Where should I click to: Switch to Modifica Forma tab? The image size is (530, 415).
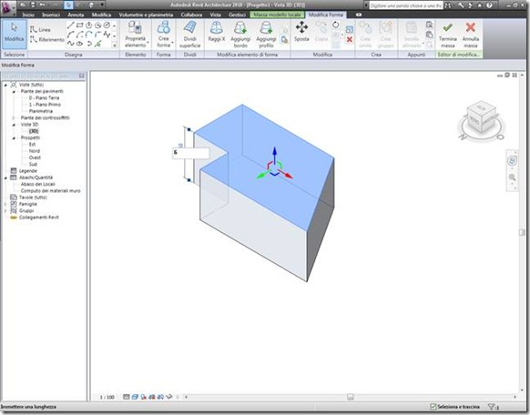[325, 15]
